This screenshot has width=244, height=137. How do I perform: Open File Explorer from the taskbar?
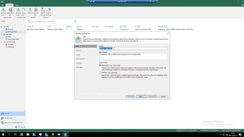tap(28, 134)
